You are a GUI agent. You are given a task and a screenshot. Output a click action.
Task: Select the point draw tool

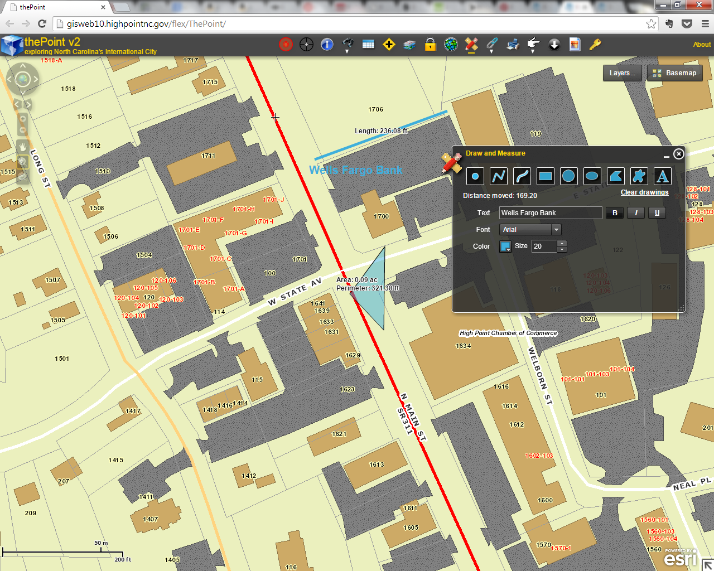[475, 176]
